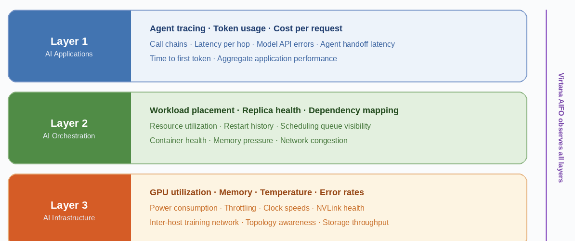
Task: Click the Power consumption item
Action: coord(183,208)
